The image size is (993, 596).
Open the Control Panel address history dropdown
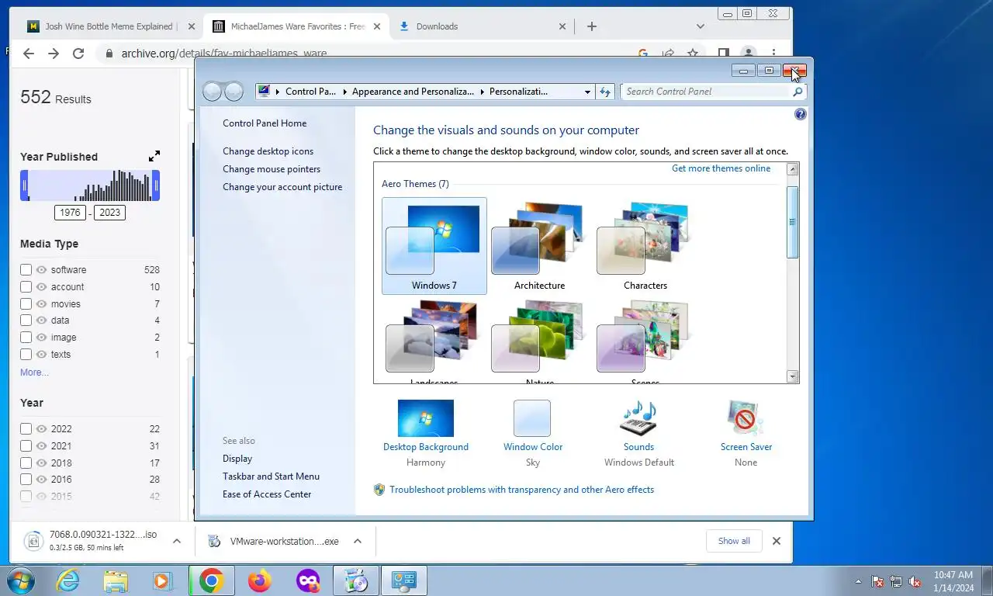tap(587, 92)
